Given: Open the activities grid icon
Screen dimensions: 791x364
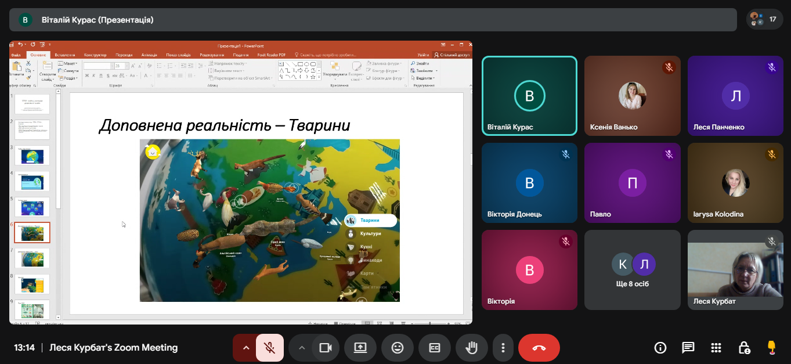Looking at the screenshot, I should [x=716, y=348].
